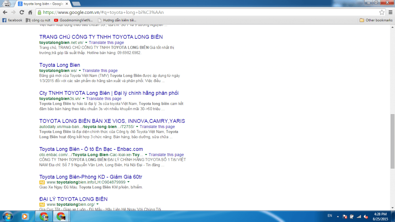The image size is (395, 222).
Task: Click the scrollbar up arrow
Action: [393, 27]
